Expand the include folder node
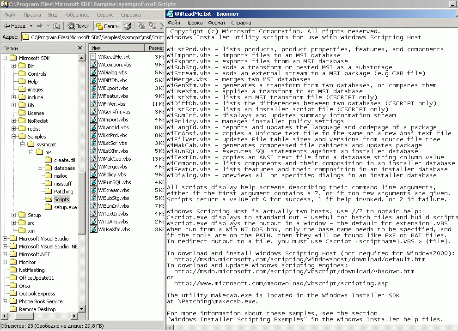The image size is (458, 331). (14, 97)
